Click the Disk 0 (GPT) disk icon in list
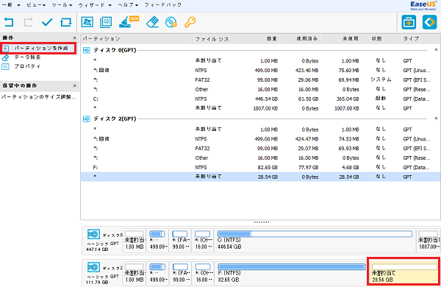Screen dimensions: 441x287 pyautogui.click(x=87, y=50)
